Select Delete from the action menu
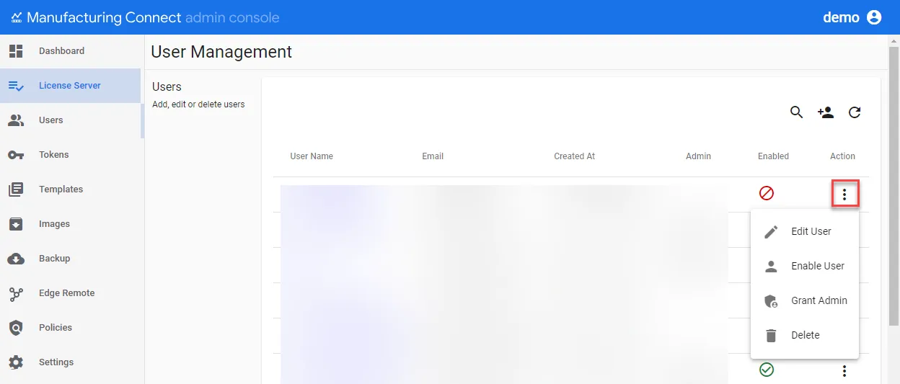The height and width of the screenshot is (384, 900). pyautogui.click(x=805, y=335)
